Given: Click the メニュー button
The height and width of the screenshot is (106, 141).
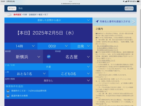Looking at the screenshot, I should [x=12, y=8].
